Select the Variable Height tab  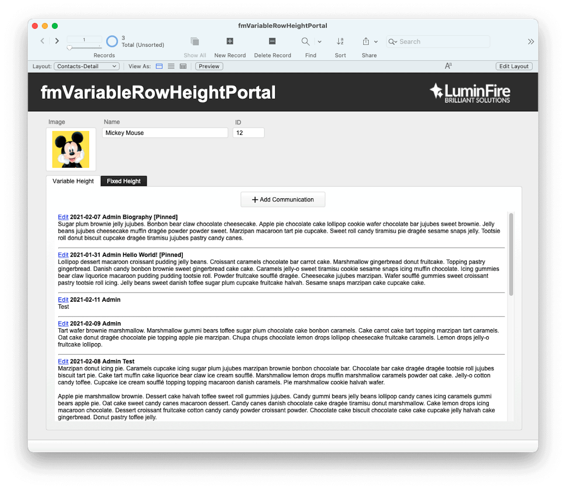pos(73,181)
